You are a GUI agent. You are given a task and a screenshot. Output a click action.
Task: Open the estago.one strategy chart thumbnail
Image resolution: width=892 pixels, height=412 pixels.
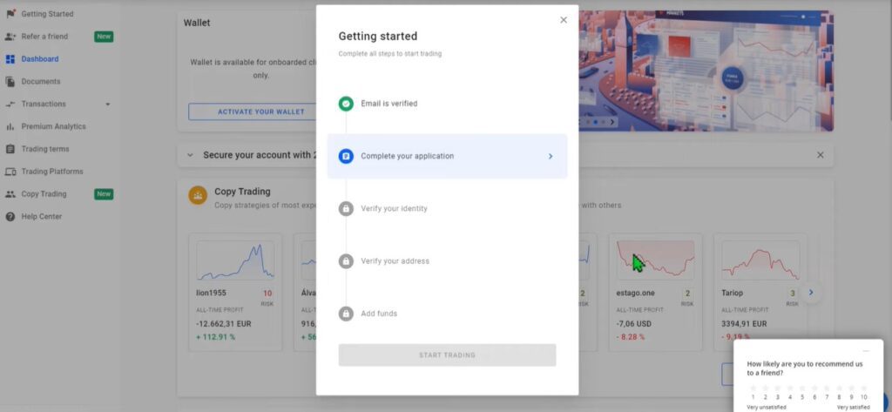[x=655, y=260]
